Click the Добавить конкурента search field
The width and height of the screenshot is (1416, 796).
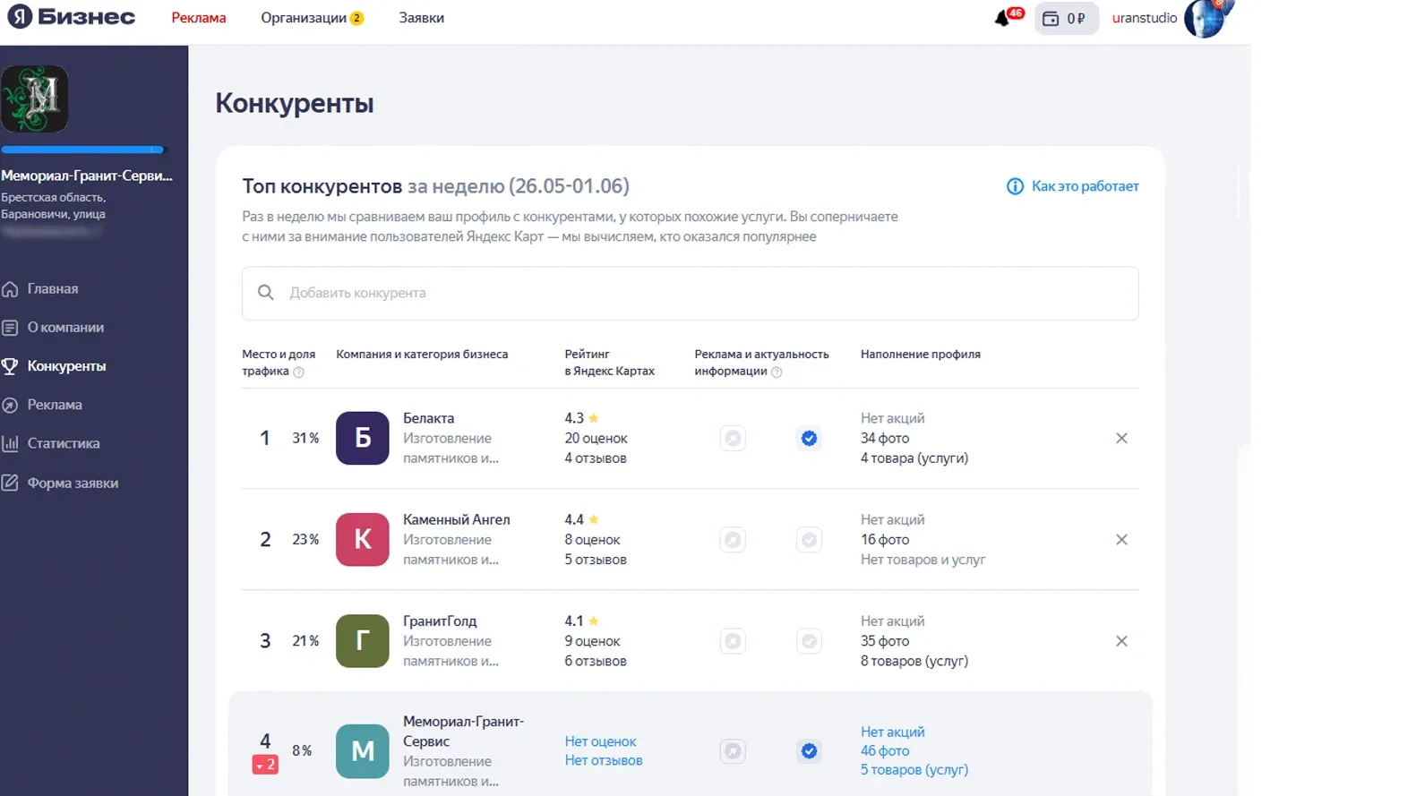pos(690,293)
